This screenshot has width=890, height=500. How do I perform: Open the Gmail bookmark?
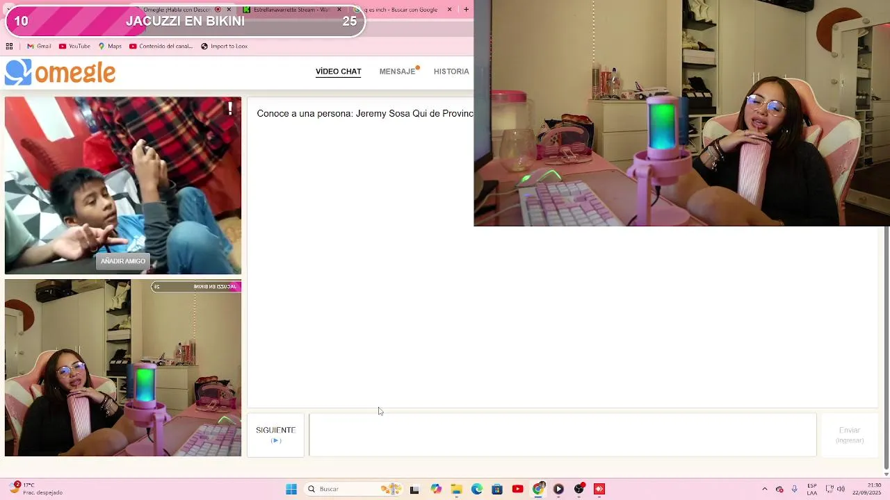coord(39,47)
